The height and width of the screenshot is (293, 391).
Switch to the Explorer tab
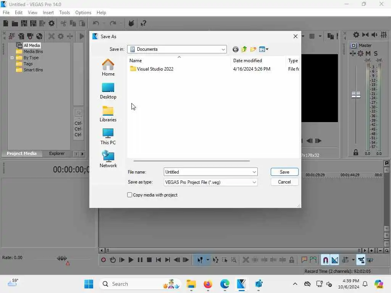57,153
